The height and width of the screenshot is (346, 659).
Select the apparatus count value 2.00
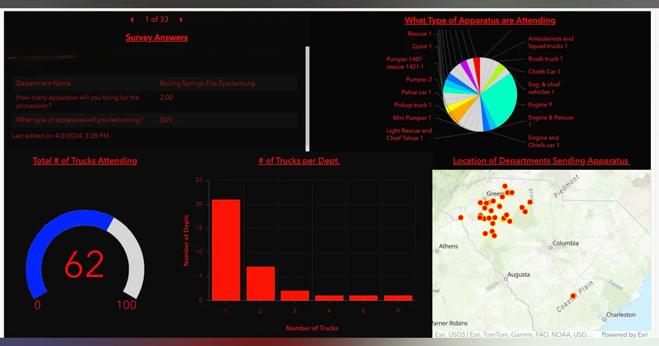click(x=166, y=97)
